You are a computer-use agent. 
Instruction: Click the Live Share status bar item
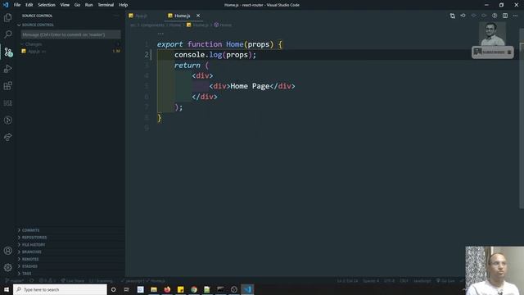click(x=73, y=280)
